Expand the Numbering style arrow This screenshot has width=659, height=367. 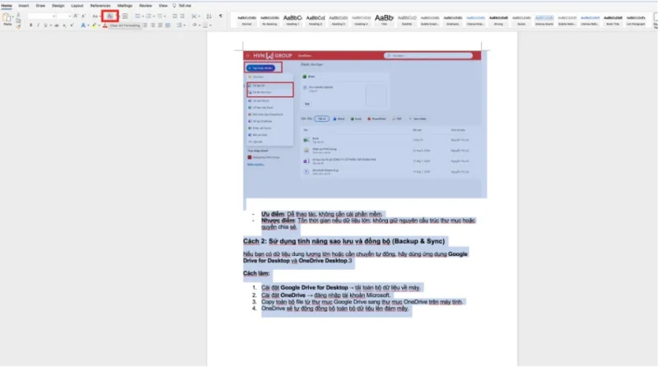tap(154, 16)
